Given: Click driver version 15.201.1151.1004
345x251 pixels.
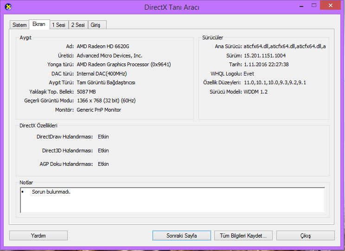Looking at the screenshot, I should pyautogui.click(x=265, y=56).
